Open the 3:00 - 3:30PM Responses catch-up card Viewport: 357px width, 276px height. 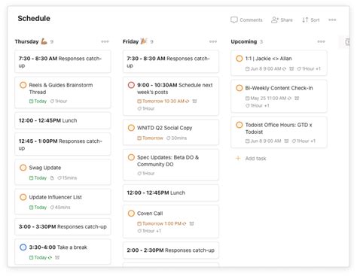click(x=63, y=226)
